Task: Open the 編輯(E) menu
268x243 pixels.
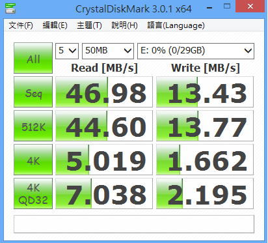Action: (x=55, y=25)
